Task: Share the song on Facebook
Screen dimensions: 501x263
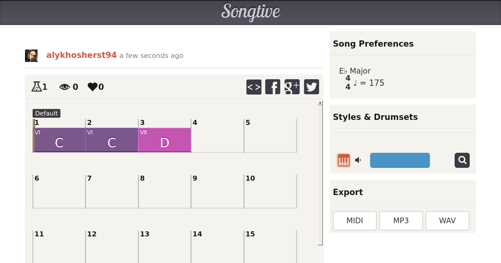Action: (x=273, y=87)
